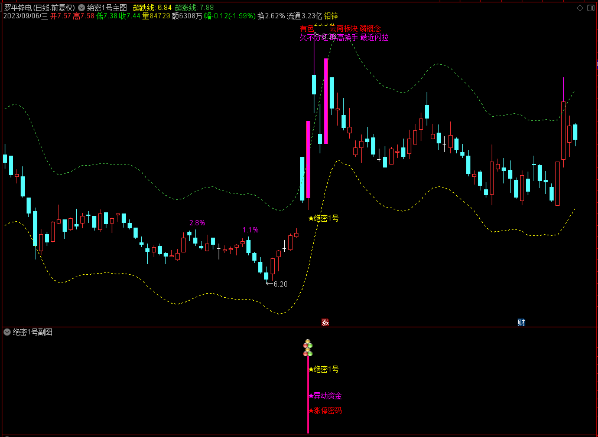598x437 pixels.
Task: Click the turnover rate 换2.62%
Action: [x=271, y=17]
